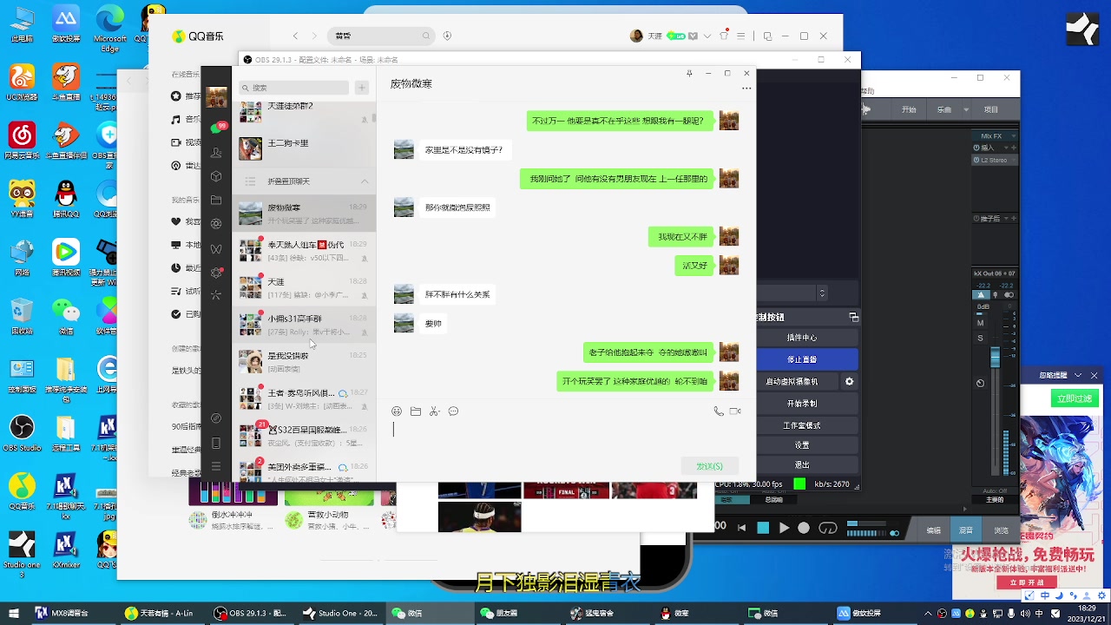Click play in the Studio One transport
The image size is (1111, 625).
point(784,528)
